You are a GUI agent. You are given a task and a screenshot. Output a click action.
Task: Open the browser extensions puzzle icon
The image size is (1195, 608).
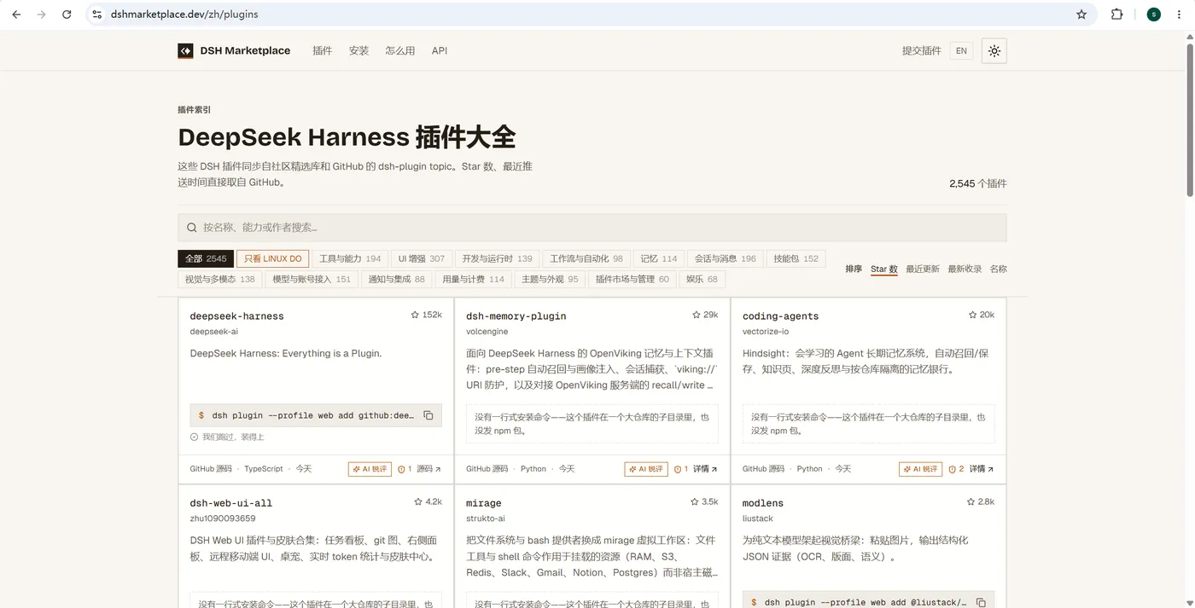coord(1116,14)
